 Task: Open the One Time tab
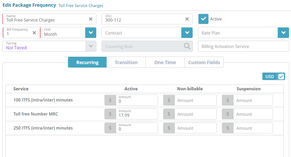(x=165, y=62)
